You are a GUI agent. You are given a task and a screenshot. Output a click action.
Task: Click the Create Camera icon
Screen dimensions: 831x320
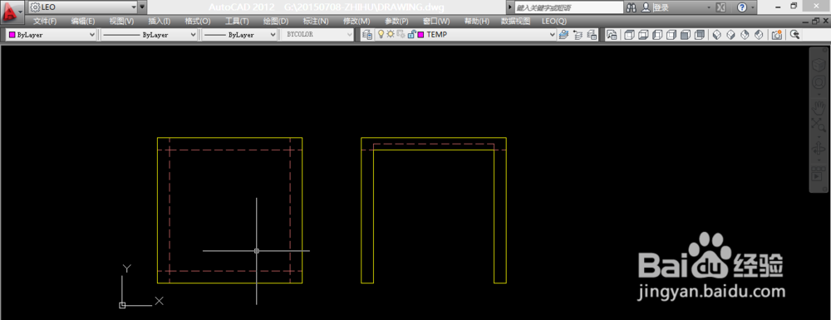point(776,34)
